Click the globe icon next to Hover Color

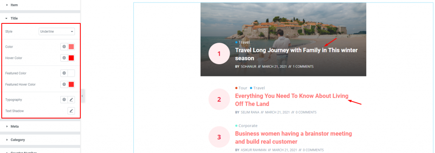pos(64,58)
